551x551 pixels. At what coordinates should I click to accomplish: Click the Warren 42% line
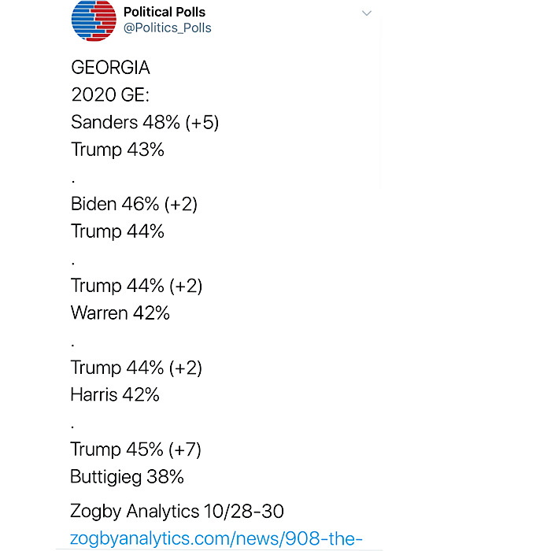click(x=120, y=312)
